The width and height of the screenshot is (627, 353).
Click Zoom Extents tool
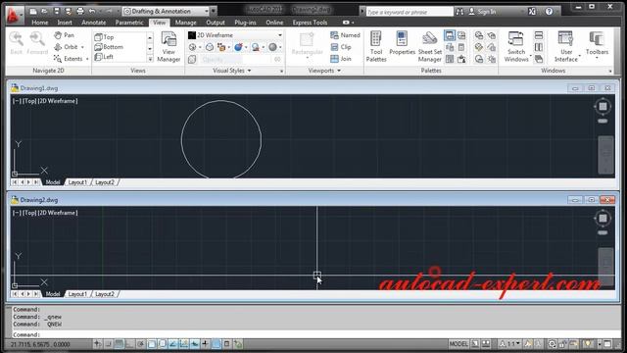68,59
